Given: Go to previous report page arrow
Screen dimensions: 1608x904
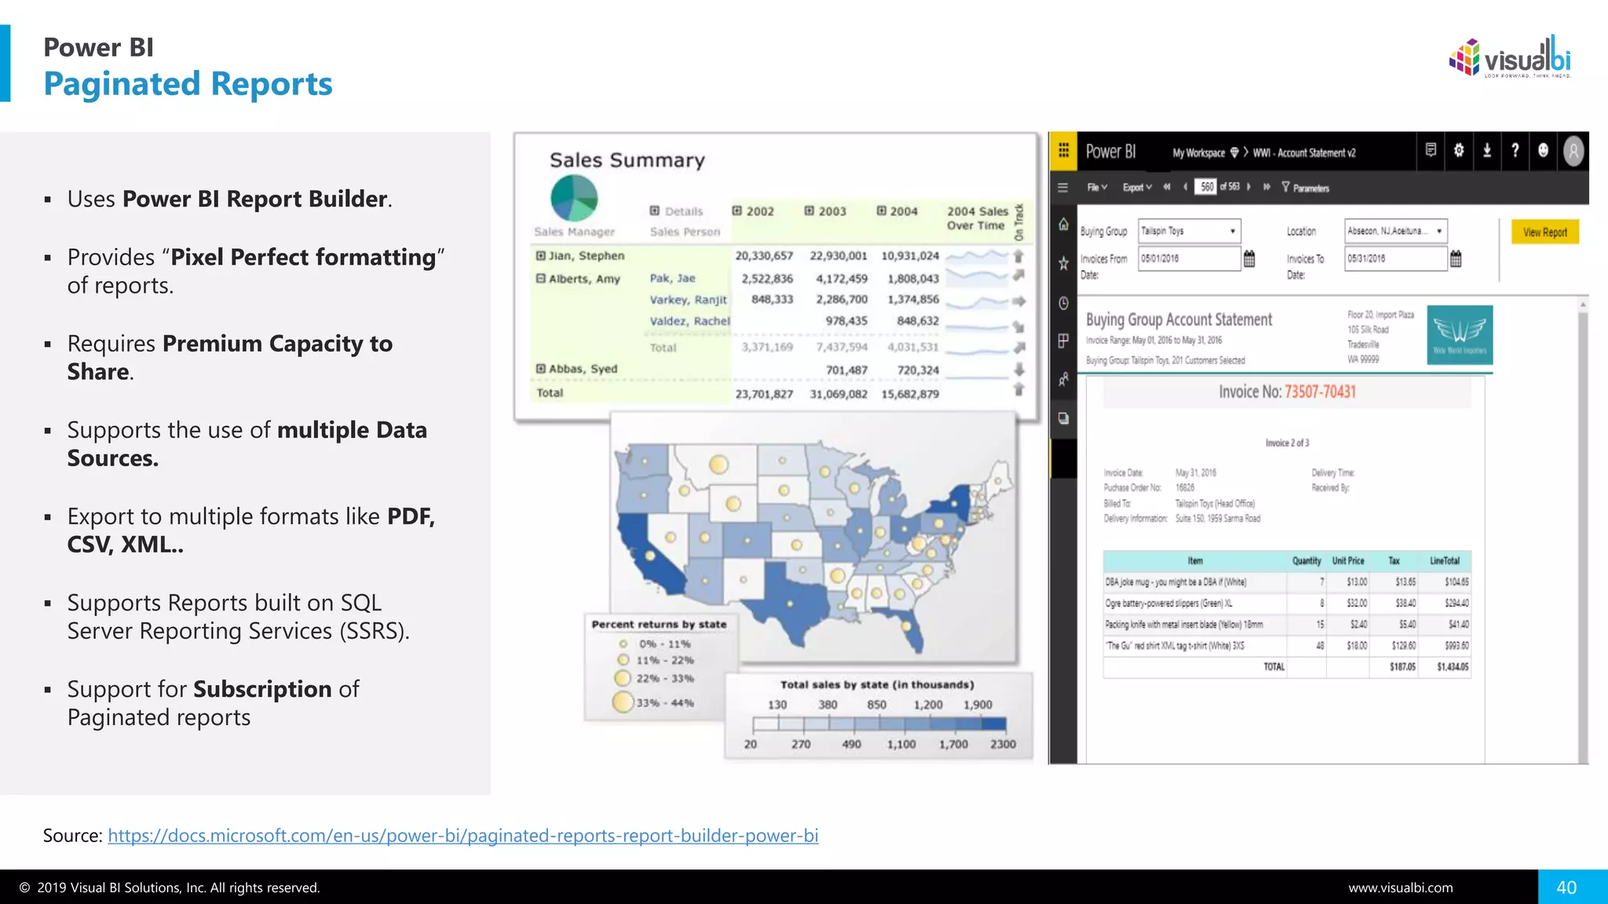Looking at the screenshot, I should [1185, 187].
